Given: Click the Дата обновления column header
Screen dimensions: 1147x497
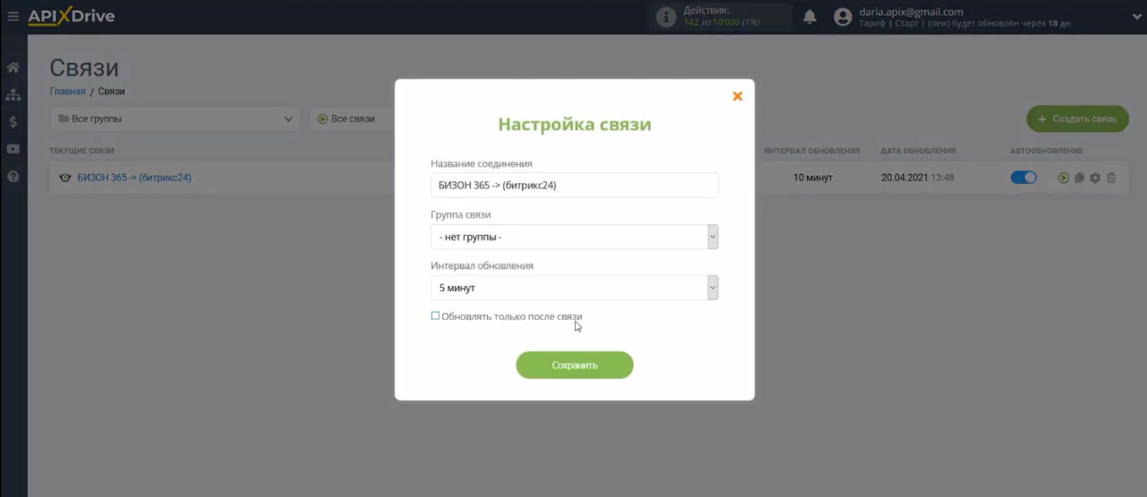Looking at the screenshot, I should [919, 151].
